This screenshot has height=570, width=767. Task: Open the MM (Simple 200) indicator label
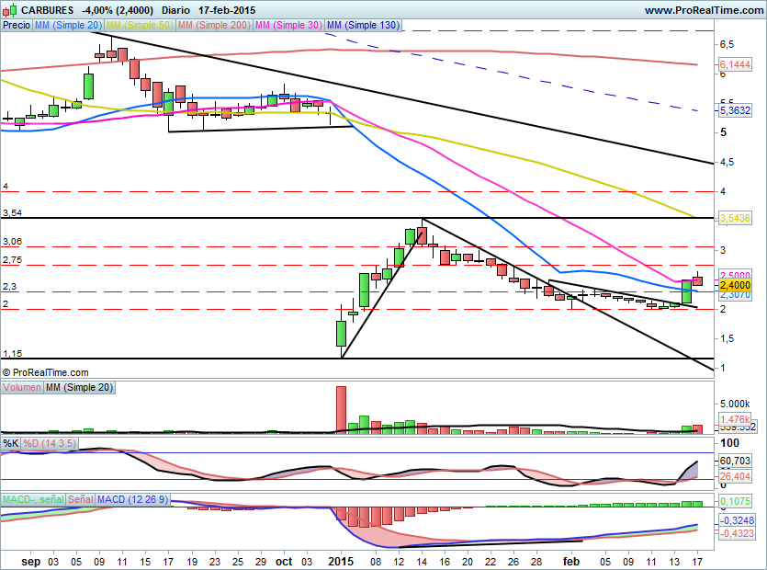(212, 26)
